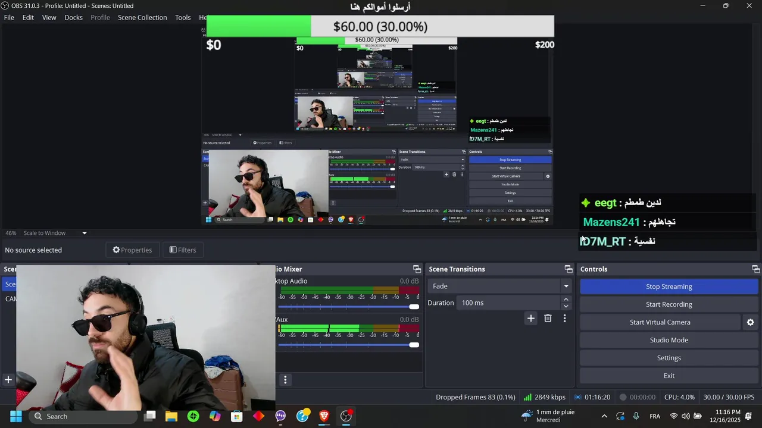The width and height of the screenshot is (762, 428).
Task: Open the Docks menu
Action: pos(73,17)
